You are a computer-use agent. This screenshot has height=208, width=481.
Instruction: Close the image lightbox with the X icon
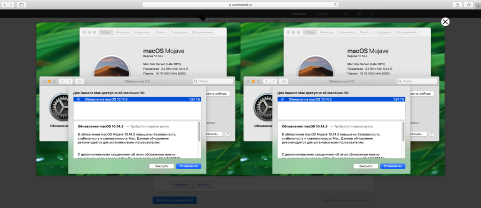coord(445,22)
